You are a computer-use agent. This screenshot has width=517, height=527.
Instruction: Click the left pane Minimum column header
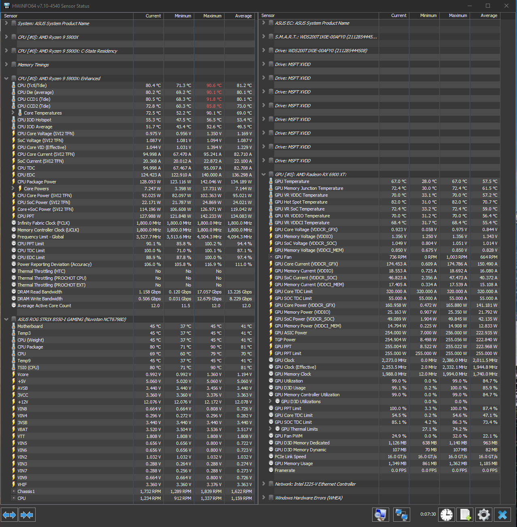tap(179, 16)
